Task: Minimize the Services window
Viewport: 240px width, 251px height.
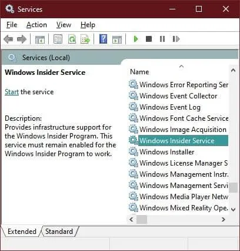Action: tap(172, 9)
